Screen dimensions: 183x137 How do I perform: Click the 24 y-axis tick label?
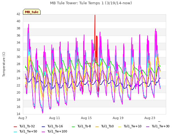(x=18, y=78)
